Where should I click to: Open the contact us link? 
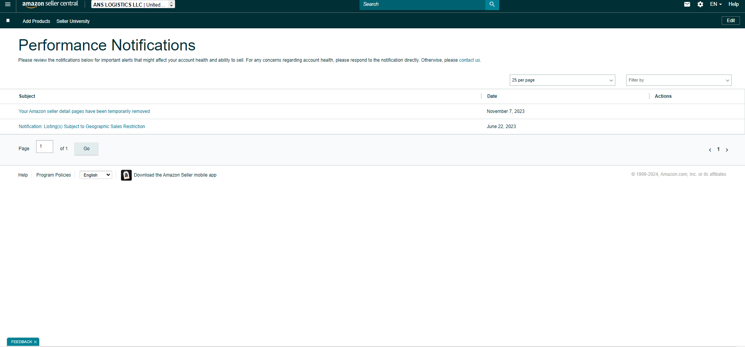(x=469, y=60)
